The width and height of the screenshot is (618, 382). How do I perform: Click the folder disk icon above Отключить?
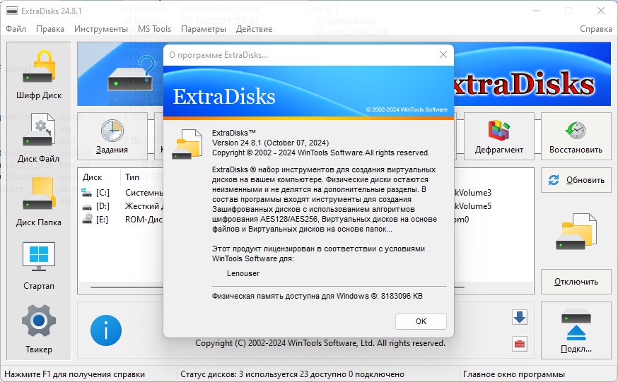point(576,232)
